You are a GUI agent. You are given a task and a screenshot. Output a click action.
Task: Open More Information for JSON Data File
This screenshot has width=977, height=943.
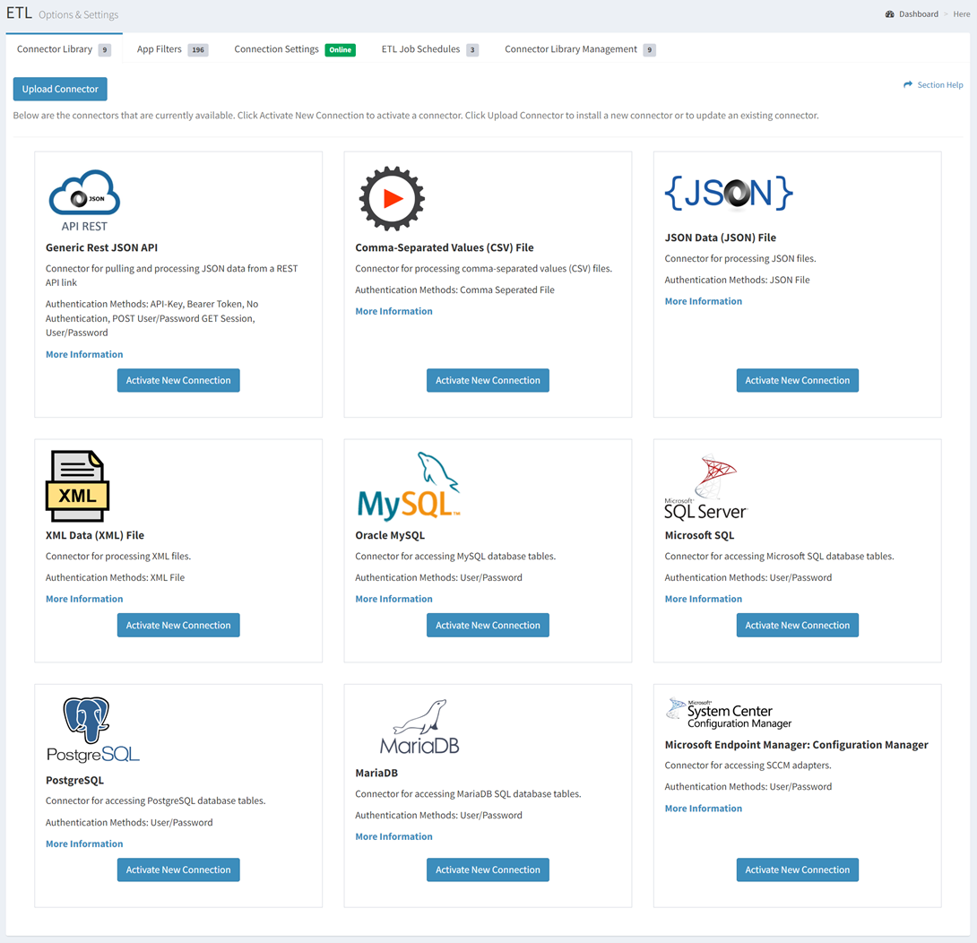click(x=704, y=301)
